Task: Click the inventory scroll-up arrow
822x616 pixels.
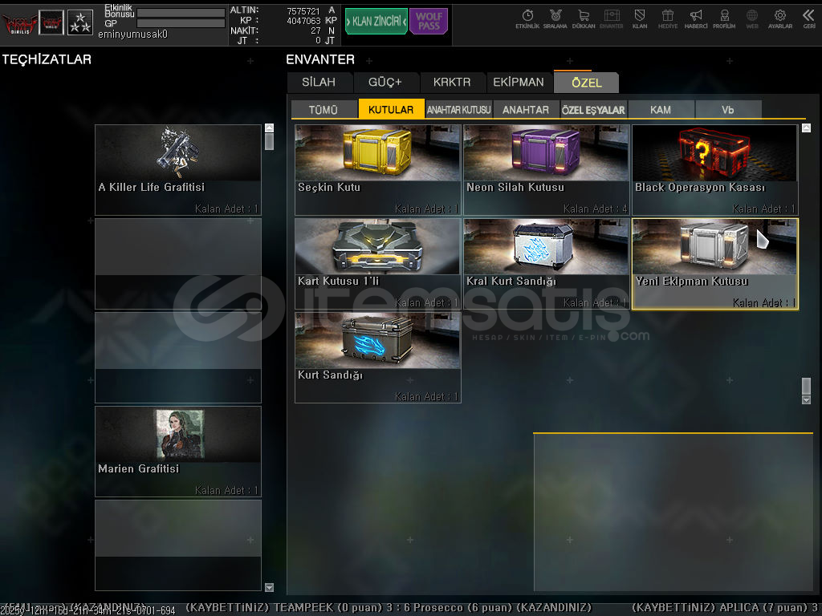Action: click(806, 128)
